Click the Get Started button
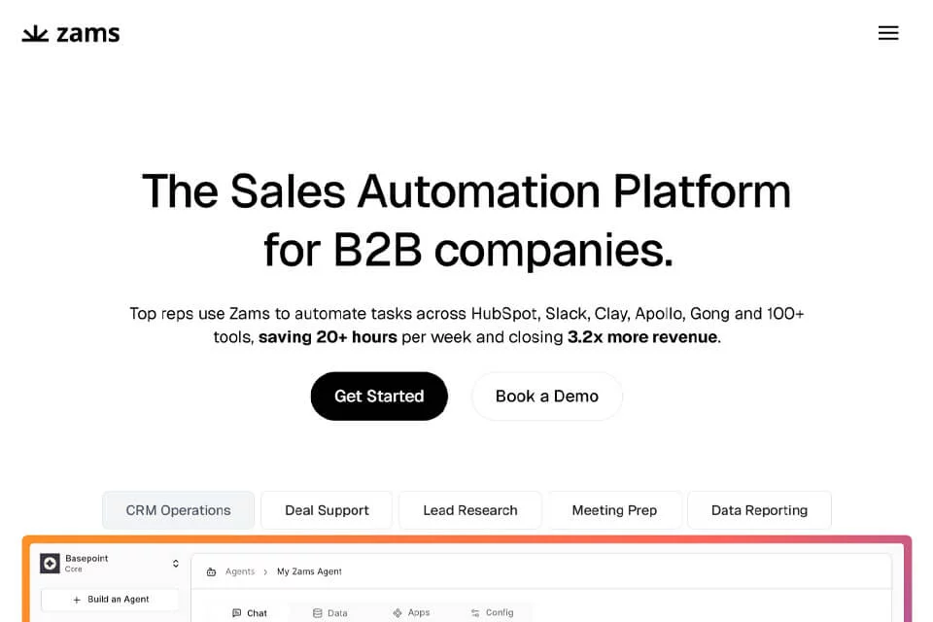Viewport: 933px width, 622px height. tap(379, 397)
